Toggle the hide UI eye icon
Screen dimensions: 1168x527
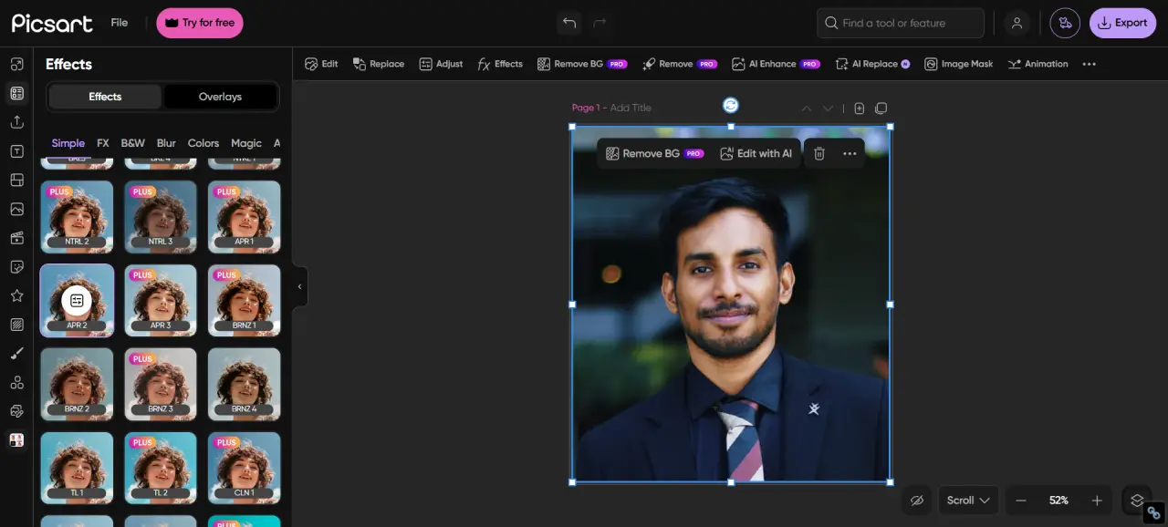tap(917, 501)
